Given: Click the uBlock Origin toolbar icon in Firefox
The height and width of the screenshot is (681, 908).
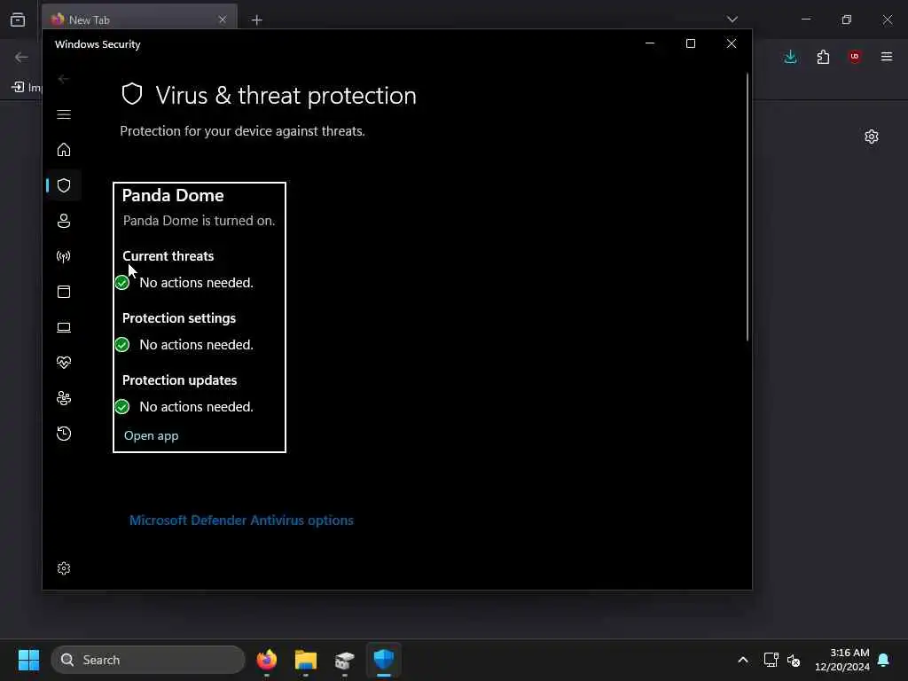Looking at the screenshot, I should (855, 57).
